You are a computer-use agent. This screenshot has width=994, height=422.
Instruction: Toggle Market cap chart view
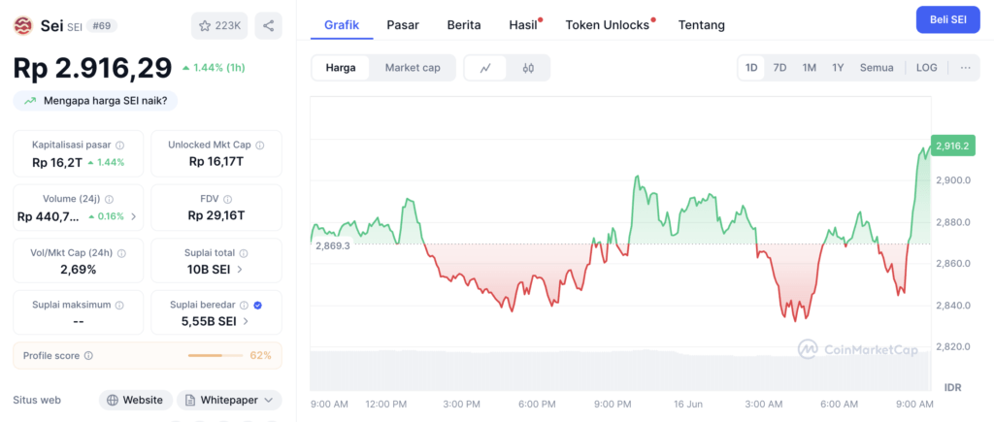[412, 68]
